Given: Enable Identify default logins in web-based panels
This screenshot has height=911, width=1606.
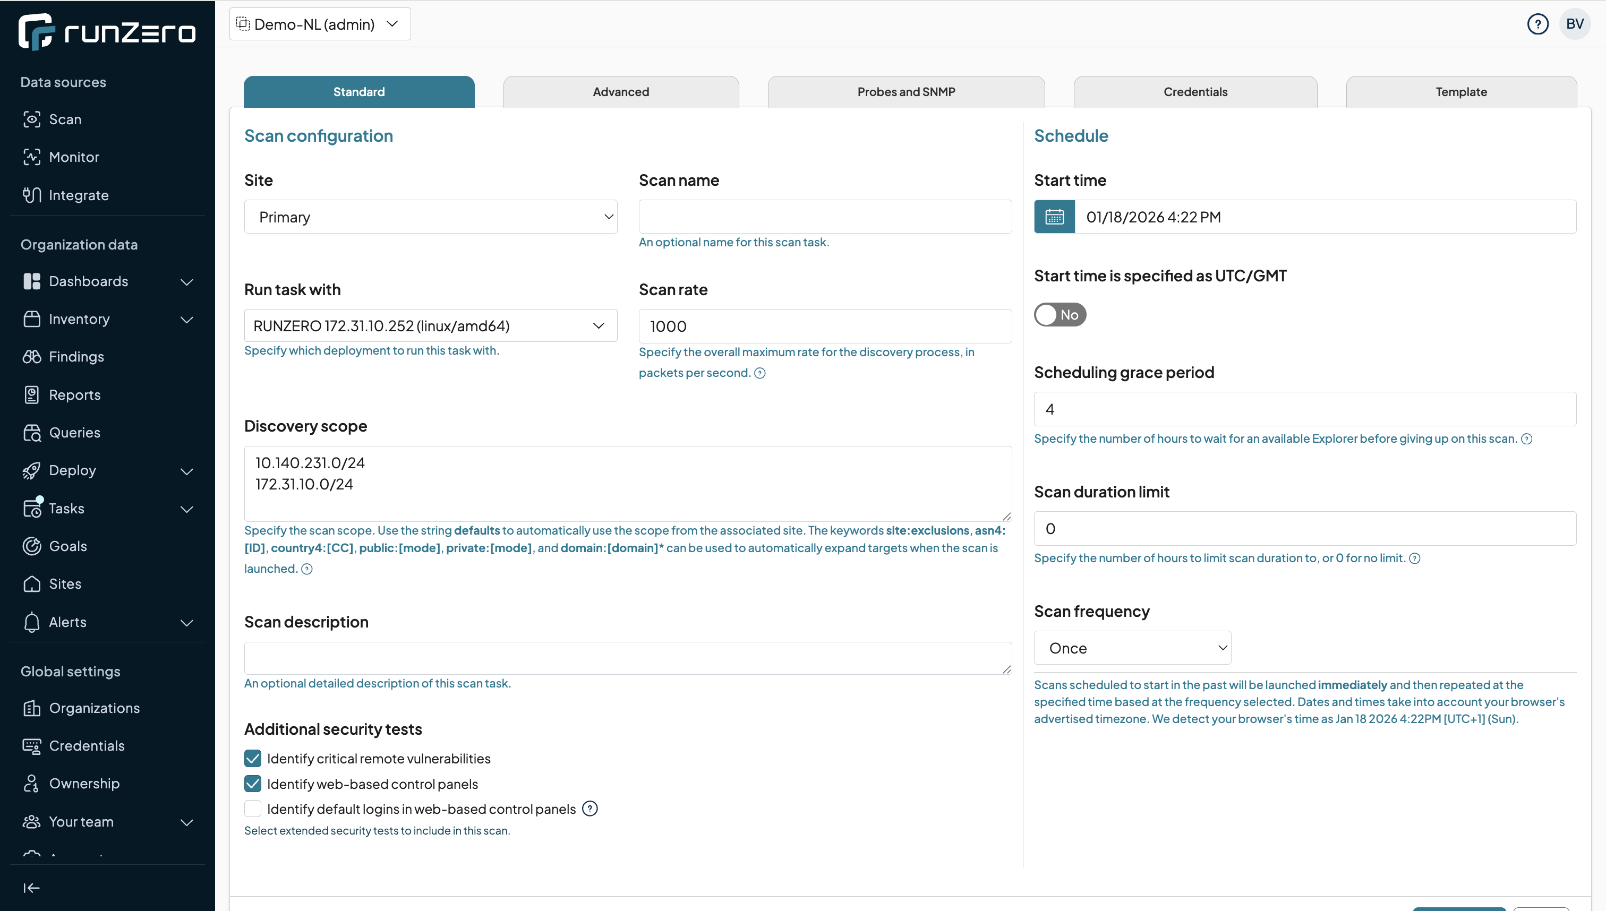Looking at the screenshot, I should tap(253, 809).
